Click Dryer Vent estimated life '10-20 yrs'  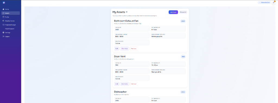[154, 65]
